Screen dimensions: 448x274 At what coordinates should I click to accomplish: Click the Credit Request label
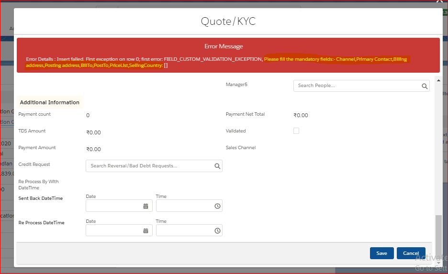point(34,164)
